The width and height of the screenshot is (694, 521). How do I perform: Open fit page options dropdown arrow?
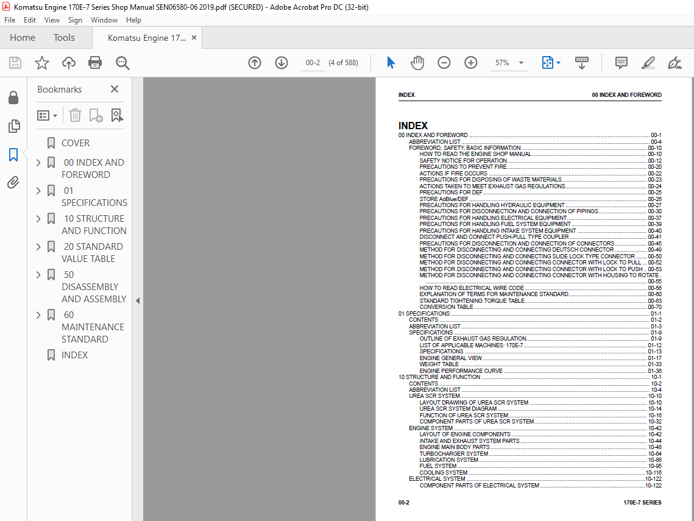click(x=559, y=63)
